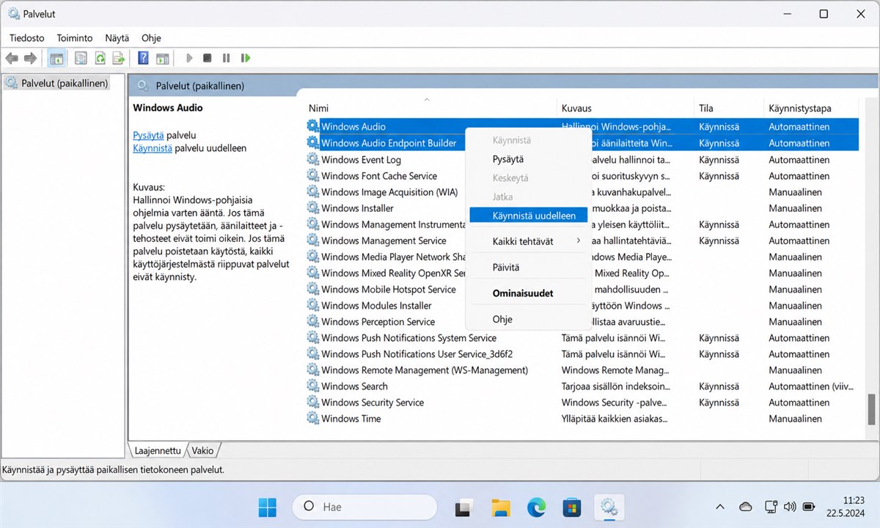Select Windows Image Acquisition (WIA) service

582,192
